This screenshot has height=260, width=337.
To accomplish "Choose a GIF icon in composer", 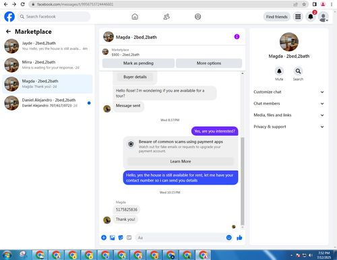I will (x=129, y=238).
